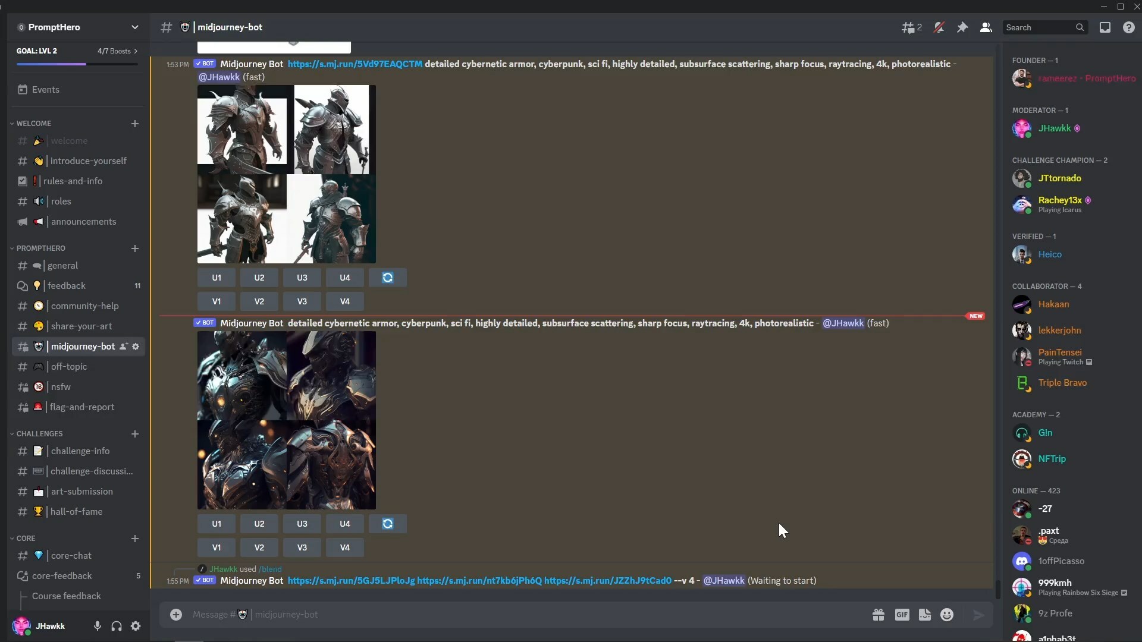The image size is (1142, 642).
Task: Click the chat scrollbar thumb
Action: [997, 589]
